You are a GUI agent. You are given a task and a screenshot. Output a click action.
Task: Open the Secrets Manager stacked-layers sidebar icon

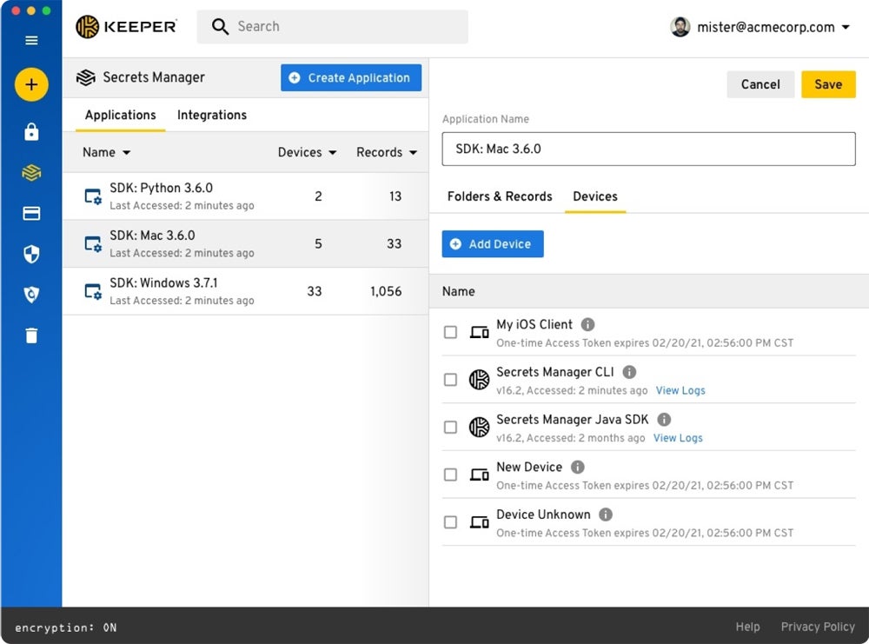point(31,173)
